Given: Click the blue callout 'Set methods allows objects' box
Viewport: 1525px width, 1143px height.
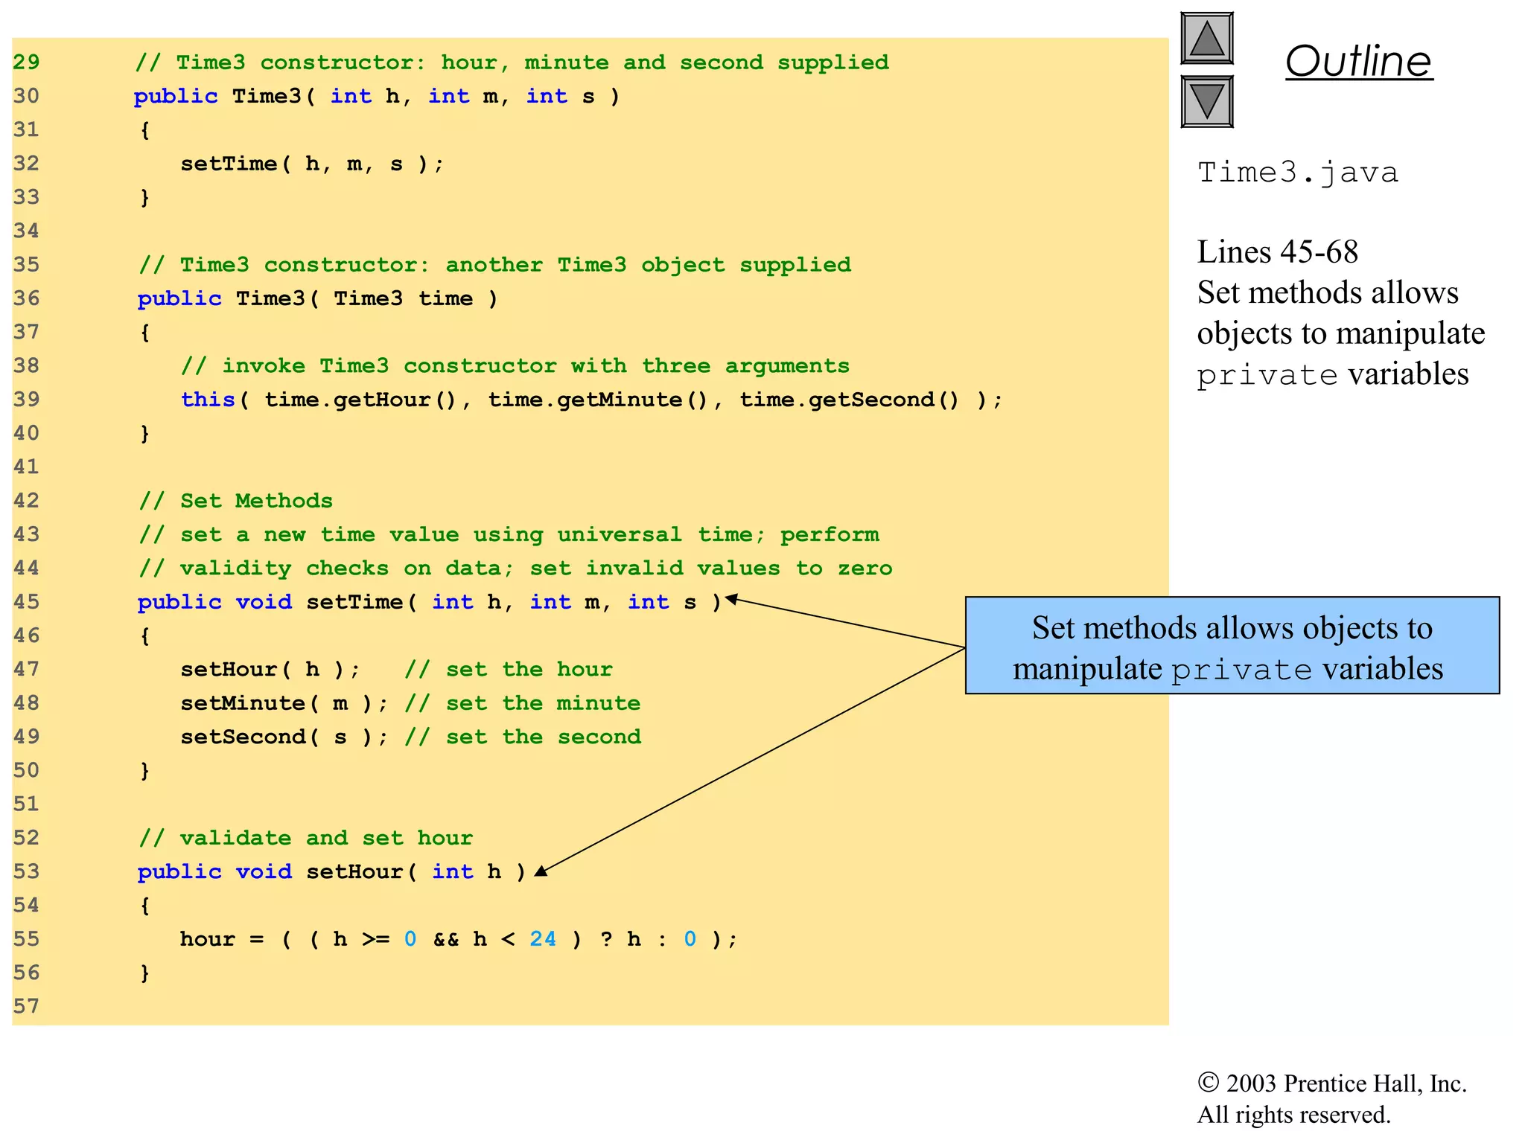Looking at the screenshot, I should pyautogui.click(x=1232, y=645).
